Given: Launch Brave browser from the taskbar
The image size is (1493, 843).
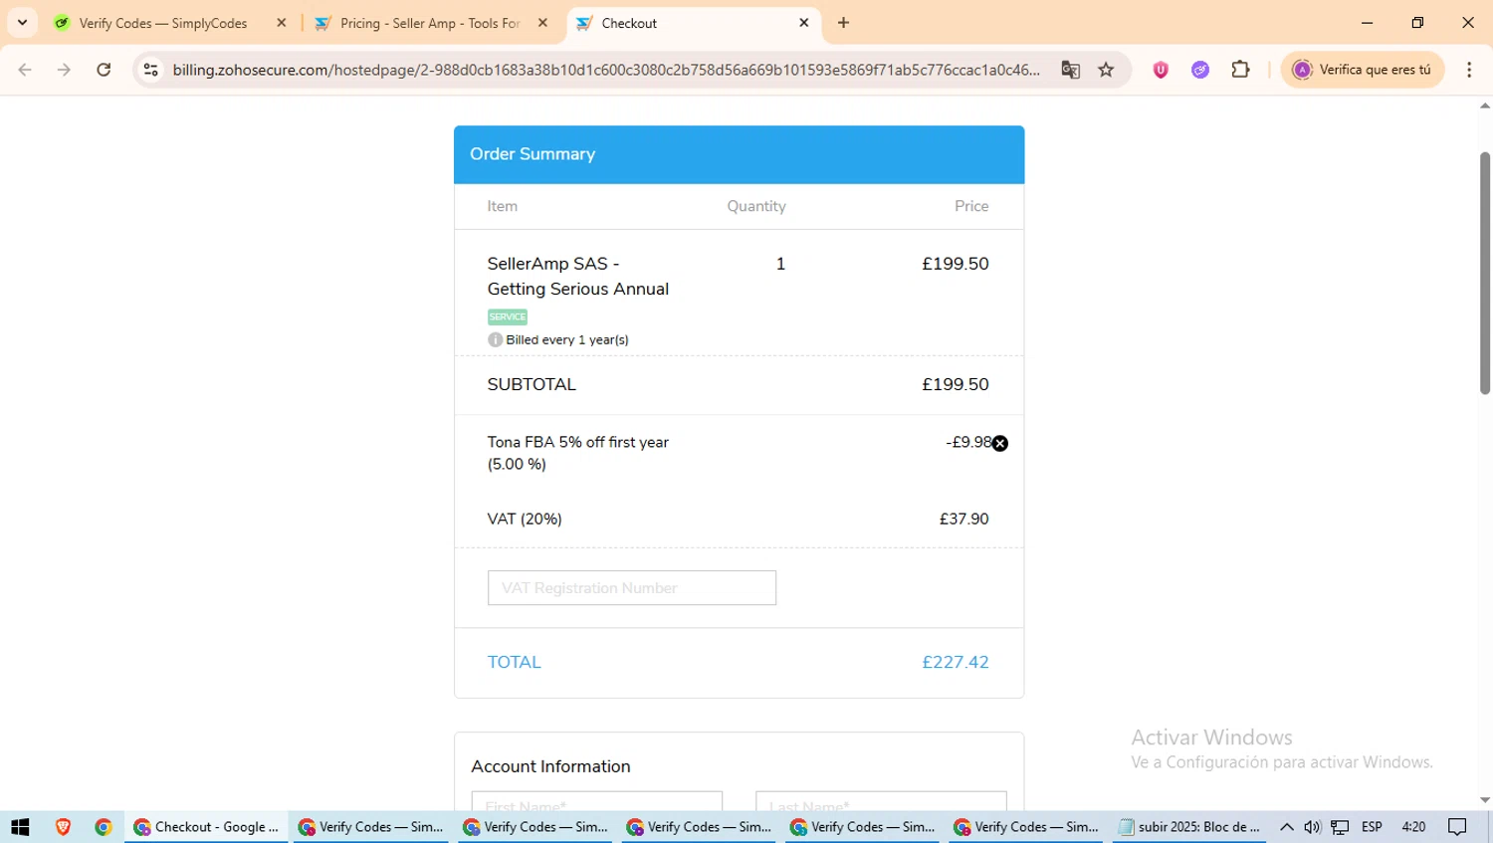Looking at the screenshot, I should (x=63, y=827).
